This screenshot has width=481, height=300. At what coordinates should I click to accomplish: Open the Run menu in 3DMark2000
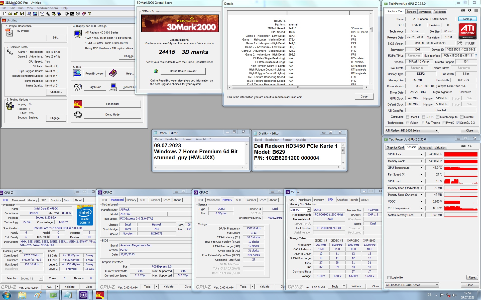point(21,8)
